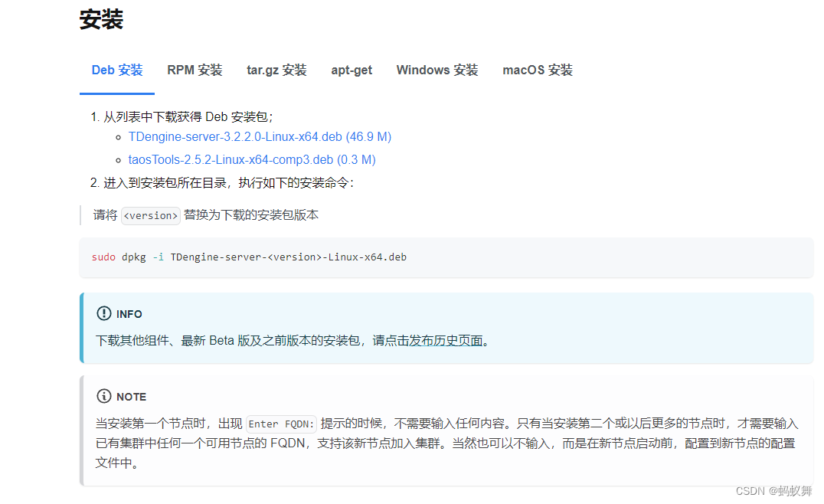
Task: Click the <version> inline code snippet
Action: (150, 215)
